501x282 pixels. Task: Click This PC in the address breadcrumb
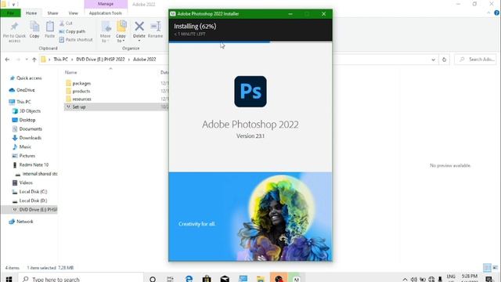tap(61, 60)
